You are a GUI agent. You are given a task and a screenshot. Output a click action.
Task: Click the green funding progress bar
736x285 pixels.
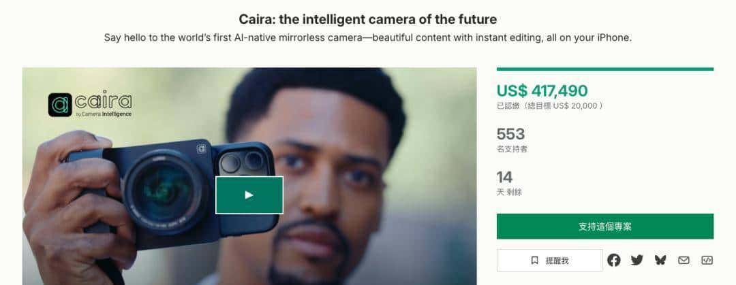click(605, 69)
